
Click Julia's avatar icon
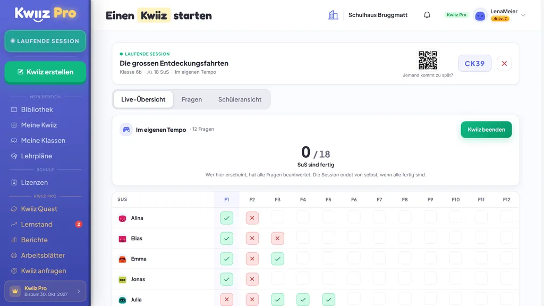coord(123,300)
